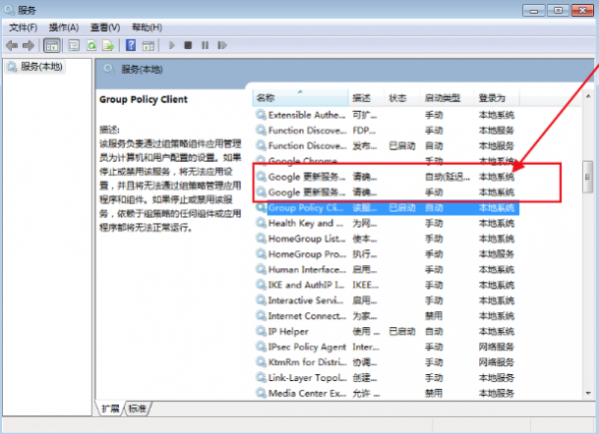599x434 pixels.
Task: Click the Back navigation arrow
Action: coord(12,45)
